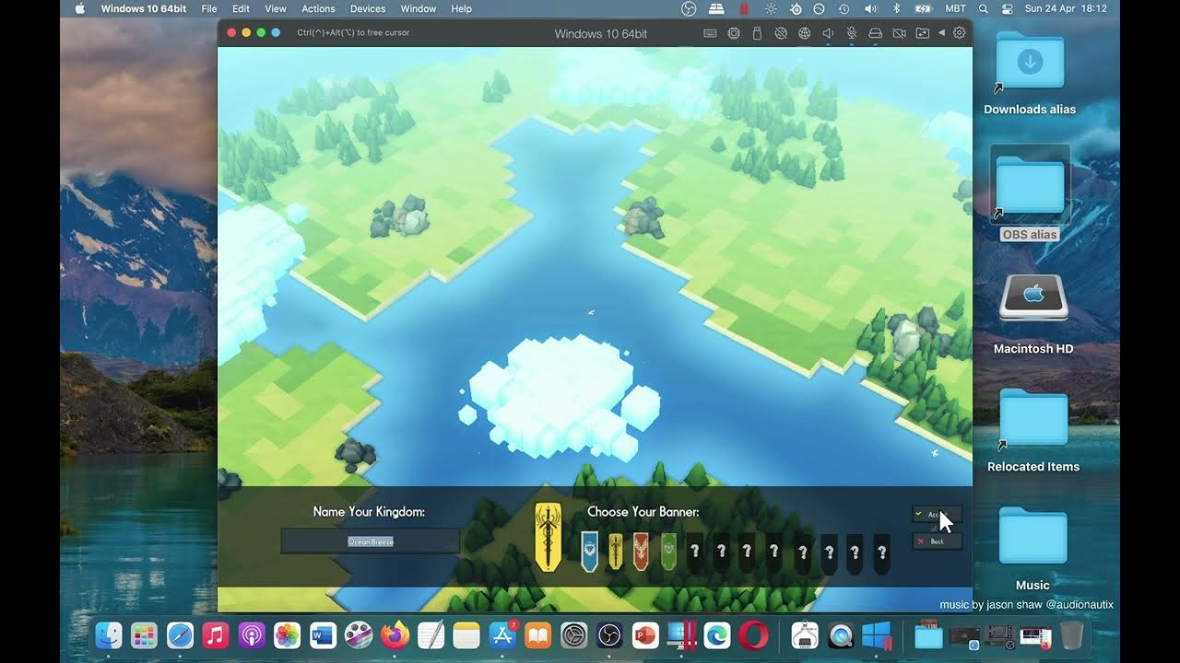Open the battery status icon
The width and height of the screenshot is (1180, 663).
(x=923, y=8)
